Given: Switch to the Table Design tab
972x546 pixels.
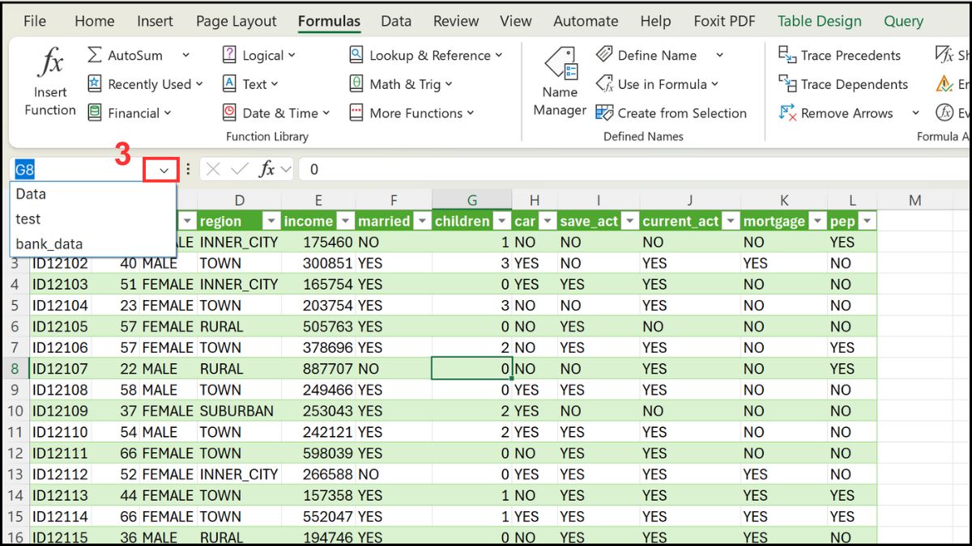Looking at the screenshot, I should pyautogui.click(x=820, y=21).
